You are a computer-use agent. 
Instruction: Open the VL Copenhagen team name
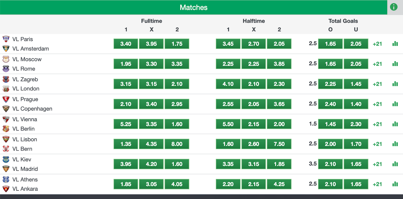point(32,109)
